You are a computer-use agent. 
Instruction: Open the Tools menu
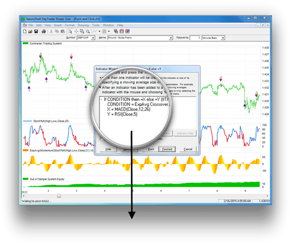tap(96, 25)
